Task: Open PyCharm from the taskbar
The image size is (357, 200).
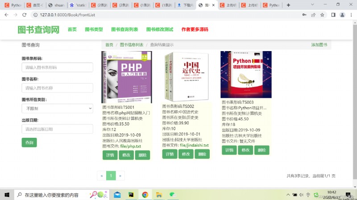Action: pyautogui.click(x=131, y=195)
